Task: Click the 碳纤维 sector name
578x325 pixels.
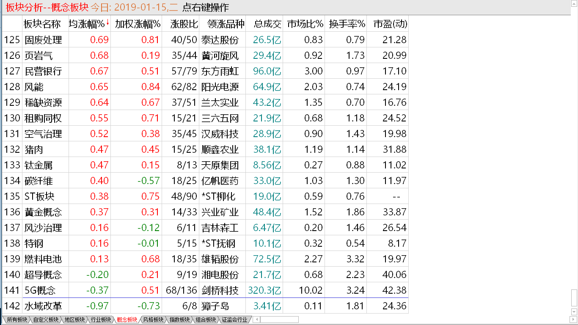Action: pyautogui.click(x=39, y=181)
